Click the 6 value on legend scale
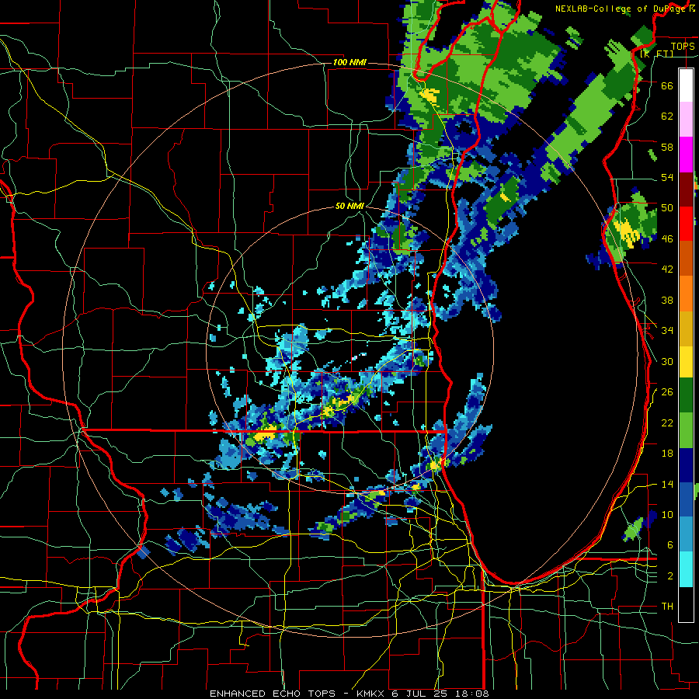The height and width of the screenshot is (699, 699). [x=670, y=545]
